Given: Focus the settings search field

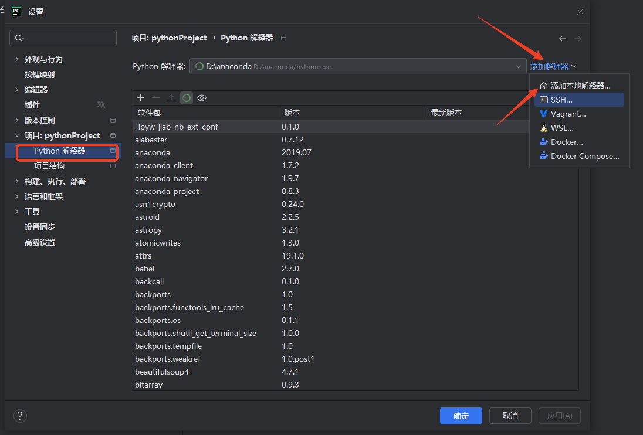Looking at the screenshot, I should (x=63, y=38).
